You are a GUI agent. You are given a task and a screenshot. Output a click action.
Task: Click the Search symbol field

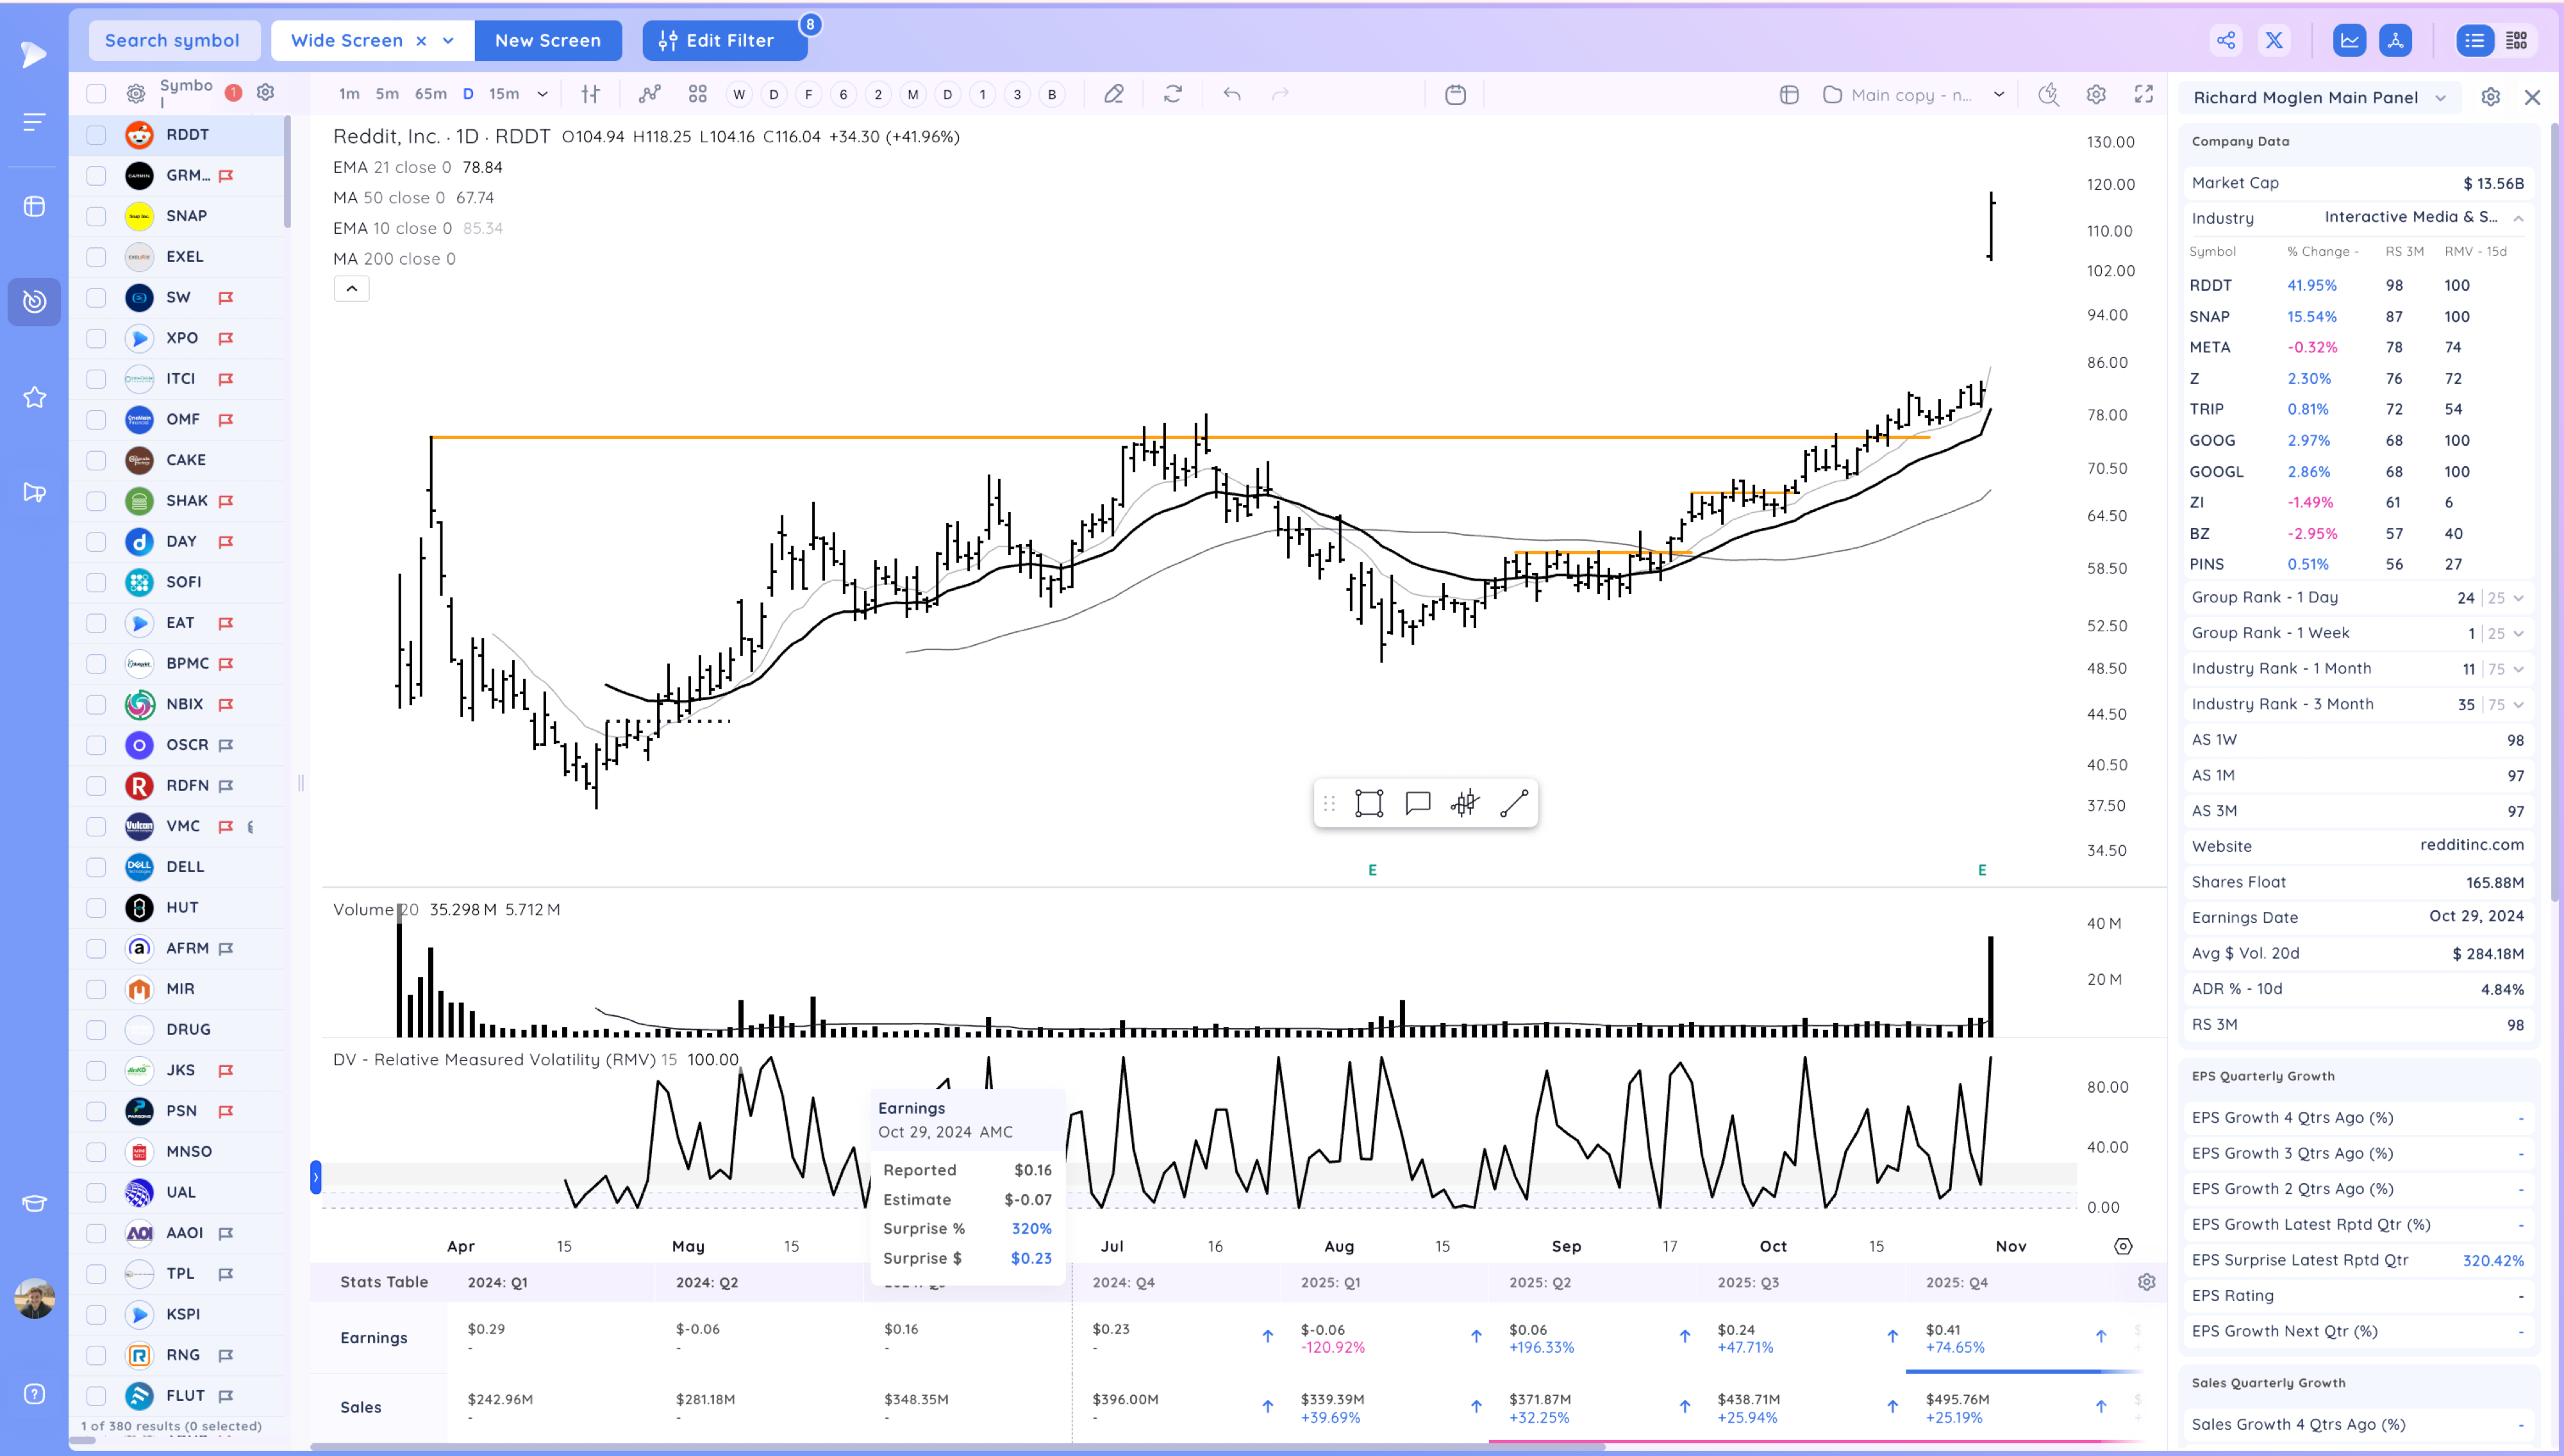tap(172, 41)
